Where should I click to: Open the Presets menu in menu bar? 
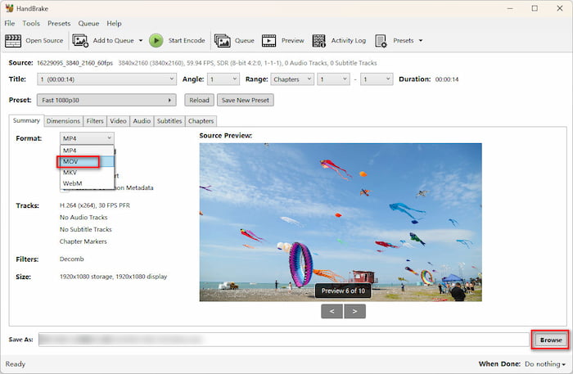pyautogui.click(x=59, y=24)
